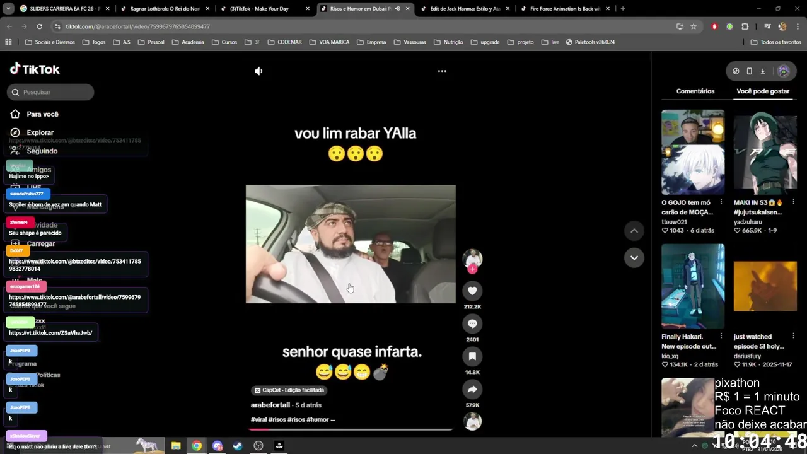Open the three-dot video options menu

442,71
